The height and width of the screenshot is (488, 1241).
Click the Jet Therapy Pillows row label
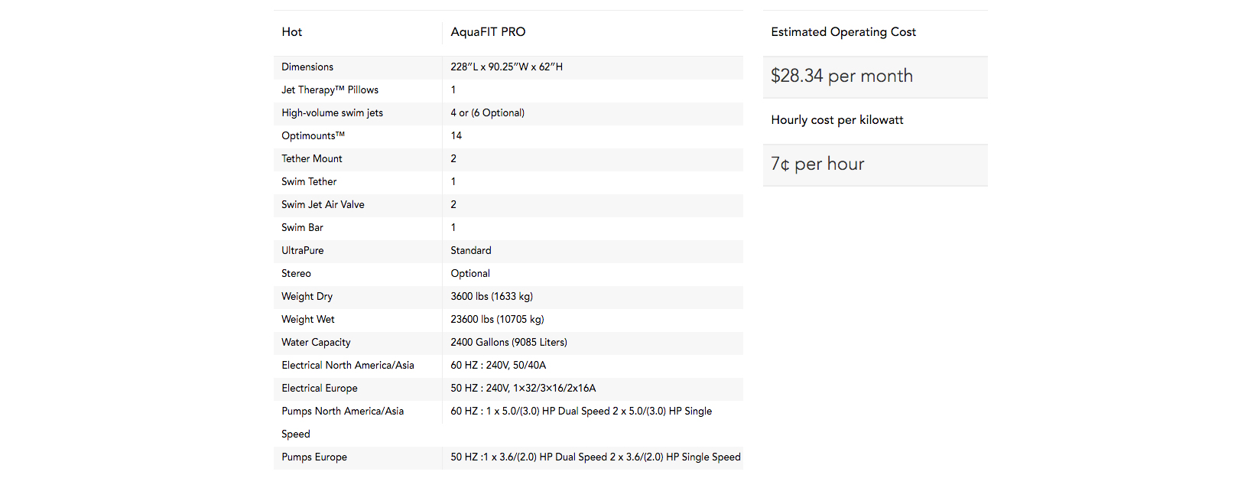pyautogui.click(x=330, y=90)
